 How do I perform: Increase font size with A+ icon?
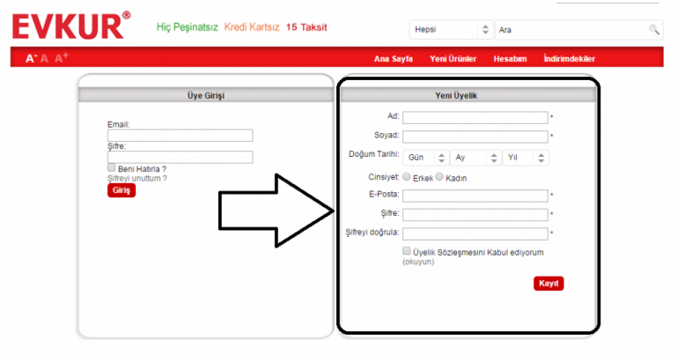pyautogui.click(x=61, y=58)
